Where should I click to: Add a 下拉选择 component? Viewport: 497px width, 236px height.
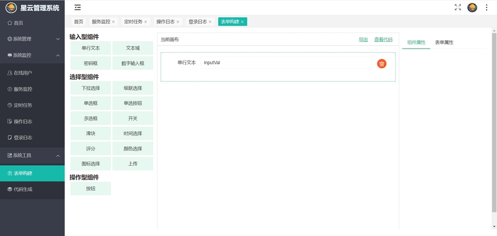pyautogui.click(x=91, y=88)
